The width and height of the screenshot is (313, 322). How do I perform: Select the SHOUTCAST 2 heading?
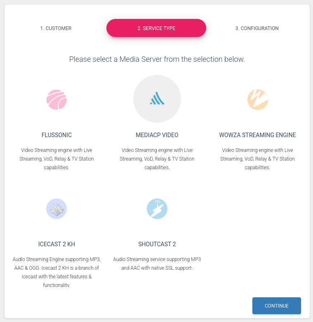click(157, 244)
